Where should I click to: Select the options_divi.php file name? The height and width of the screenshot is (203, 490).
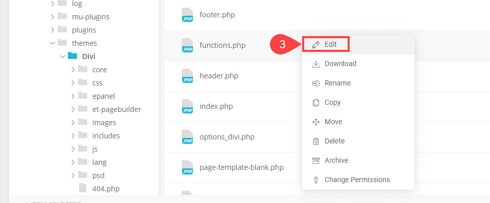tap(227, 137)
